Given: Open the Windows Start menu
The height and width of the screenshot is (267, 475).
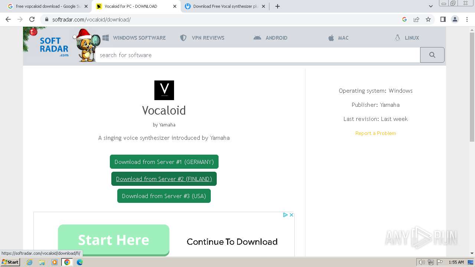Looking at the screenshot, I should [x=10, y=262].
